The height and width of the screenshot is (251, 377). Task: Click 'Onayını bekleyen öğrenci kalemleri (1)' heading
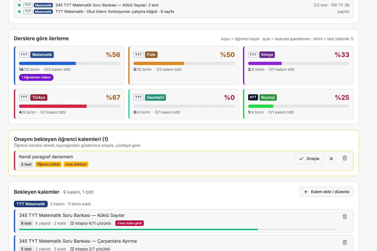point(61,139)
